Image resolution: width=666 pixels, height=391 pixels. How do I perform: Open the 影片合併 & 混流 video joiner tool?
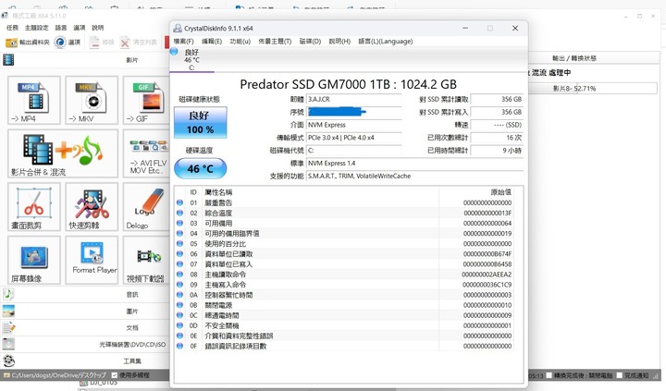pyautogui.click(x=63, y=153)
